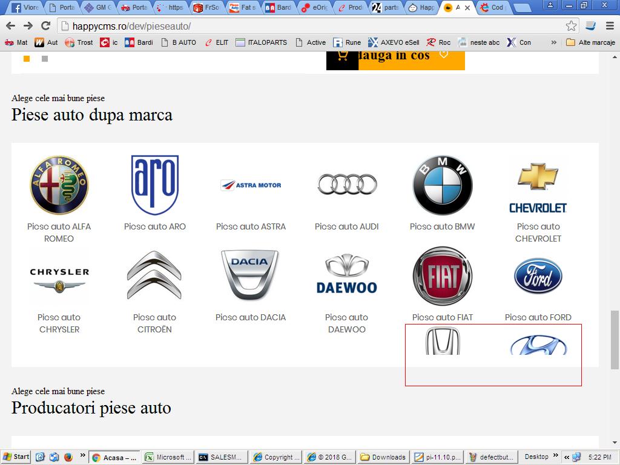Go back to the previous page
This screenshot has height=465, width=620.
[11, 26]
